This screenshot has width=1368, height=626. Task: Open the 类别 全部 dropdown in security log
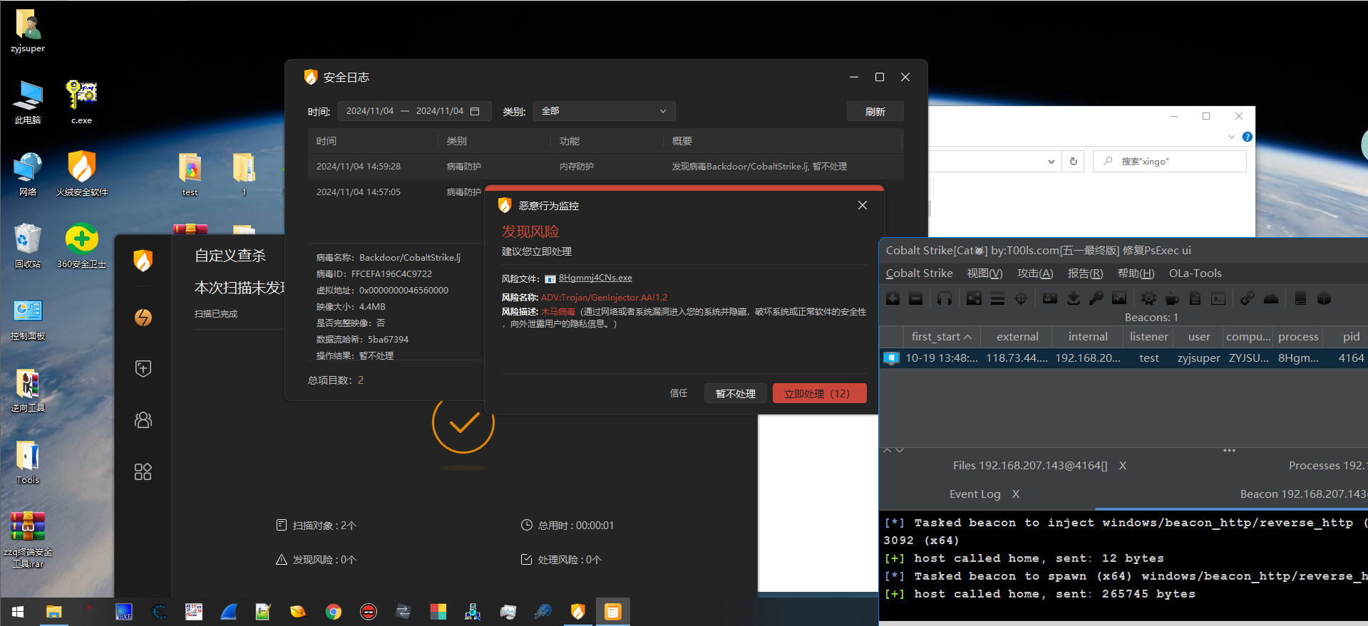click(604, 111)
